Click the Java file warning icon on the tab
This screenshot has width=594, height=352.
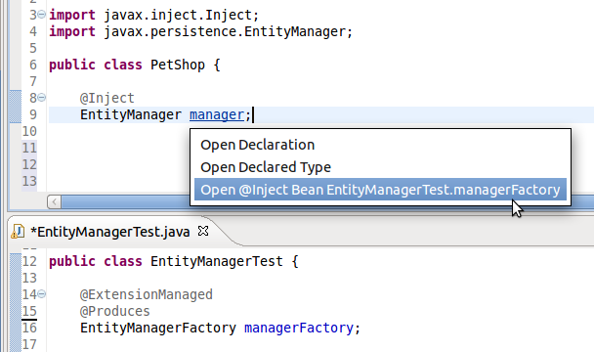click(x=18, y=232)
